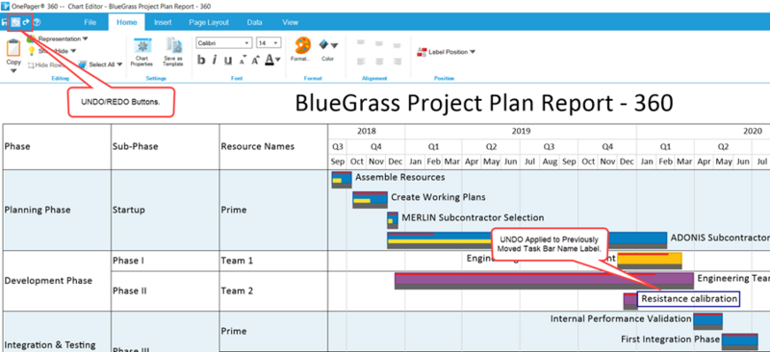Select Internal Performance Validation task bar

(x=707, y=321)
